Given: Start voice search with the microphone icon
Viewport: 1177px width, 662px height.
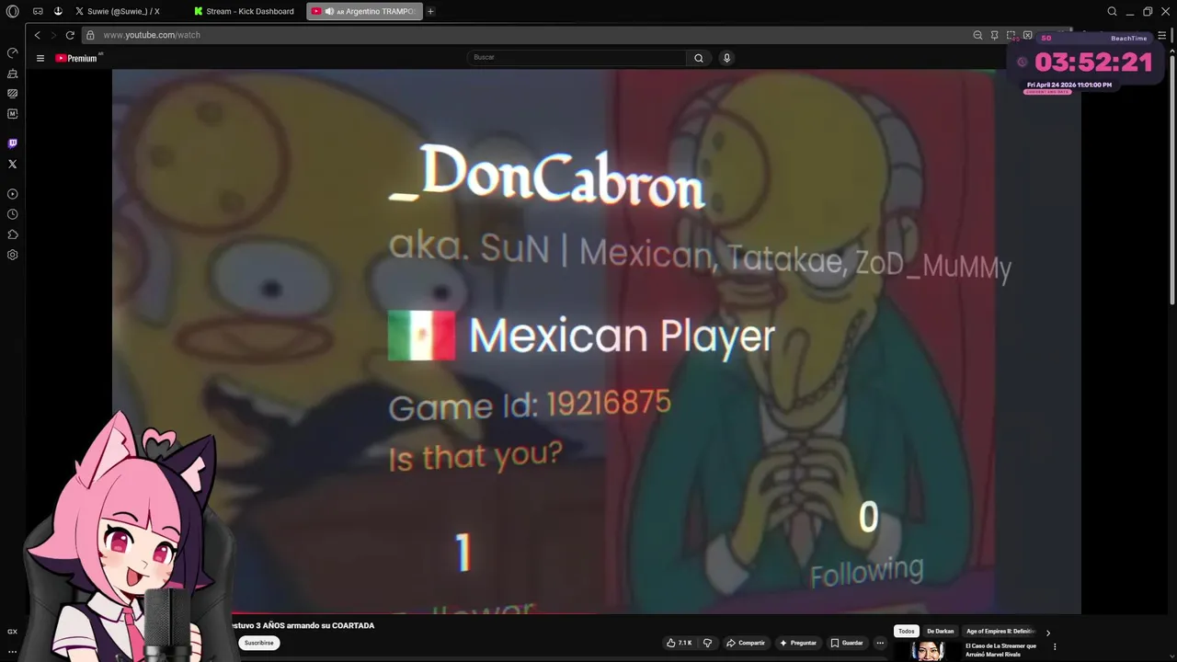Looking at the screenshot, I should click(x=726, y=58).
